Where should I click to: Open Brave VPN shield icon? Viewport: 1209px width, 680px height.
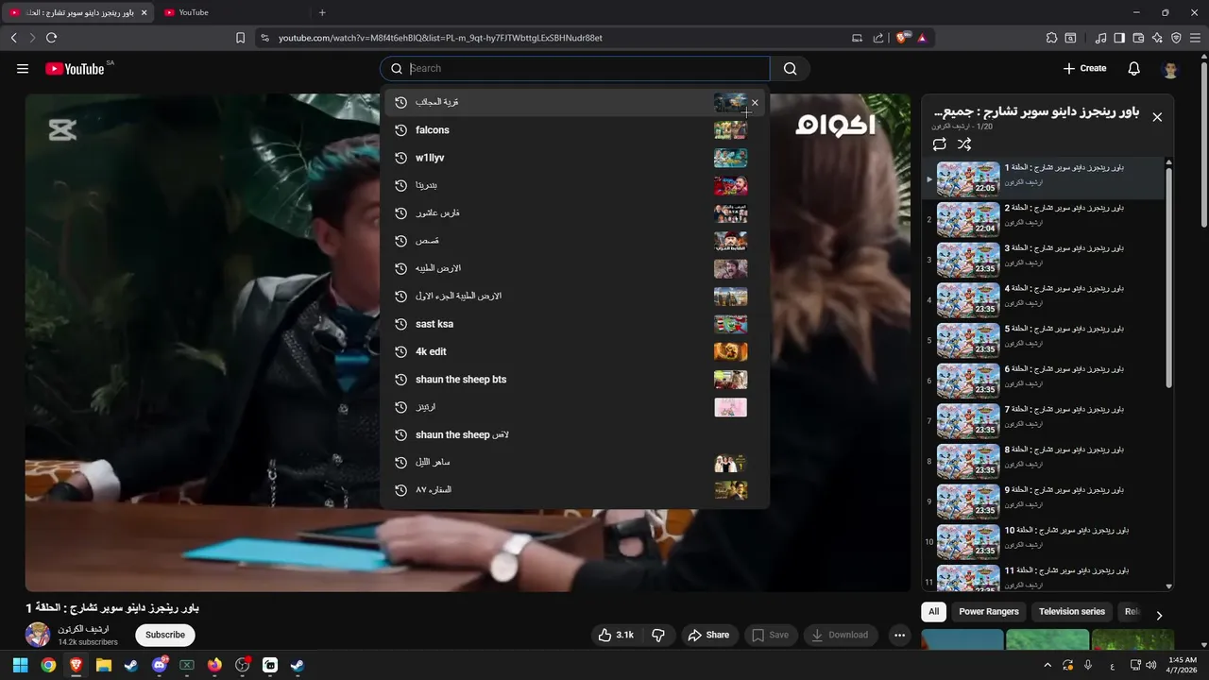pos(1176,38)
